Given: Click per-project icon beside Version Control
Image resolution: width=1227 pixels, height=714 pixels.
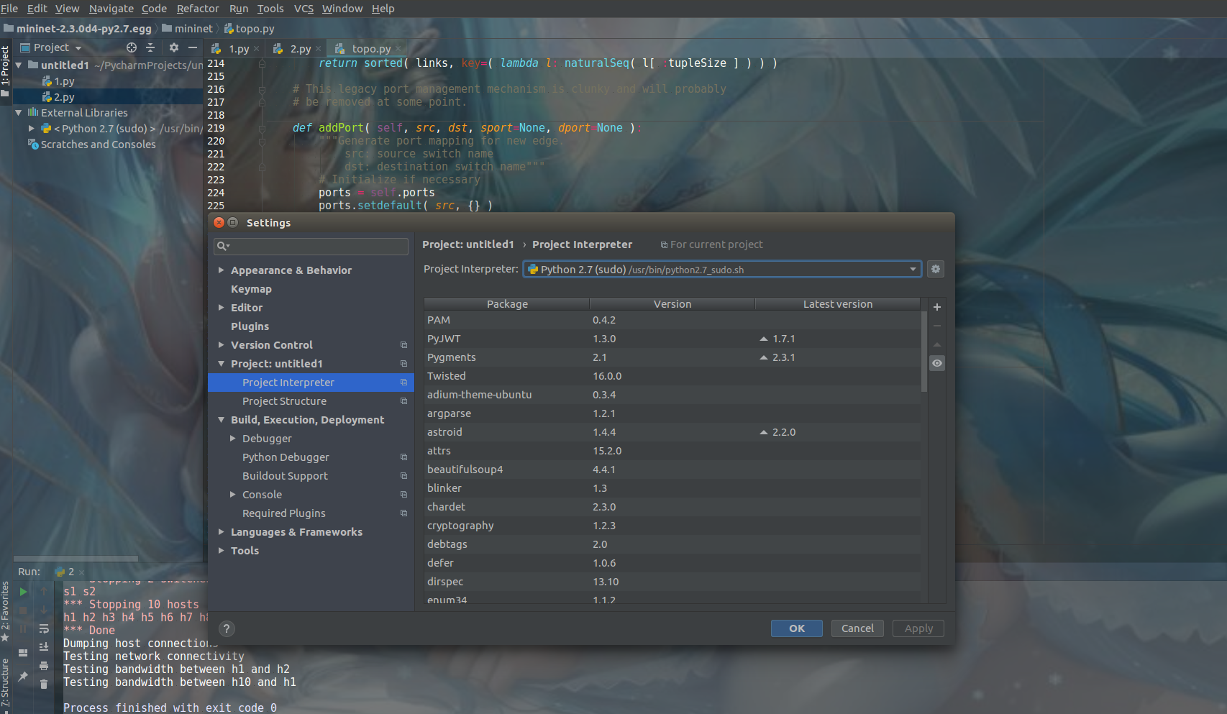Looking at the screenshot, I should (403, 345).
